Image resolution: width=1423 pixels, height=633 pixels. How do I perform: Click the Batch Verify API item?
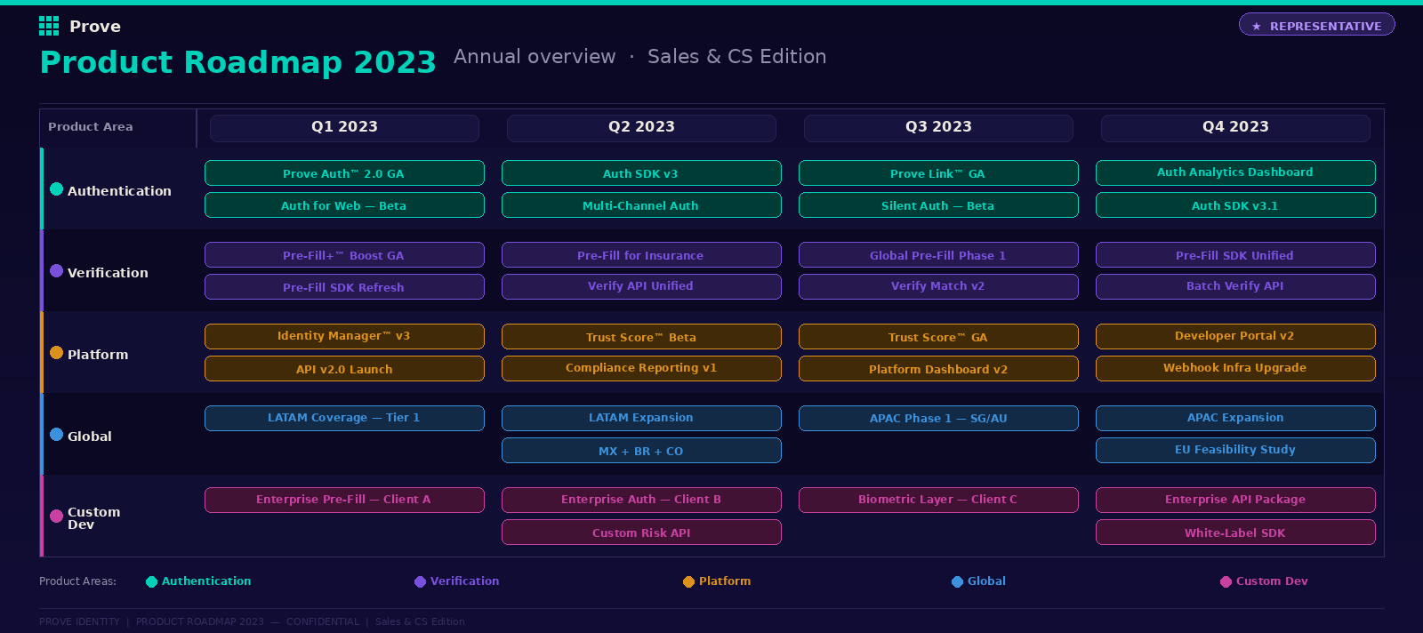tap(1235, 287)
